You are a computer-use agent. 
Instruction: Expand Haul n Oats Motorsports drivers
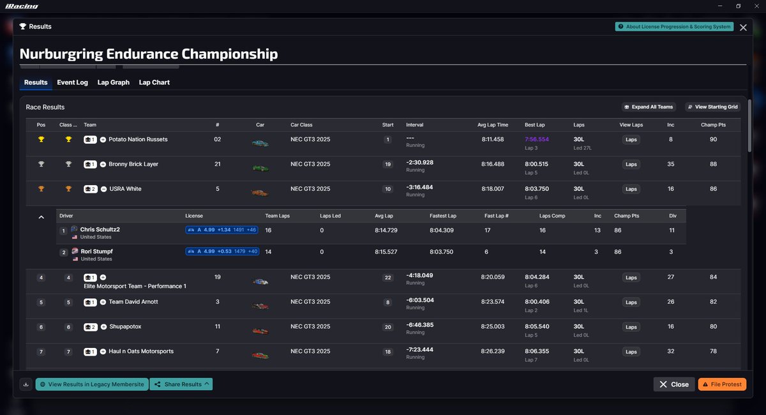pyautogui.click(x=103, y=351)
